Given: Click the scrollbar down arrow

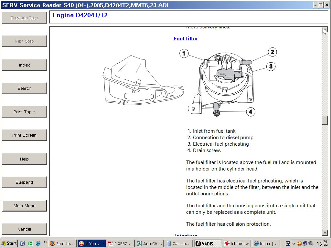Looking at the screenshot, I should [x=325, y=233].
